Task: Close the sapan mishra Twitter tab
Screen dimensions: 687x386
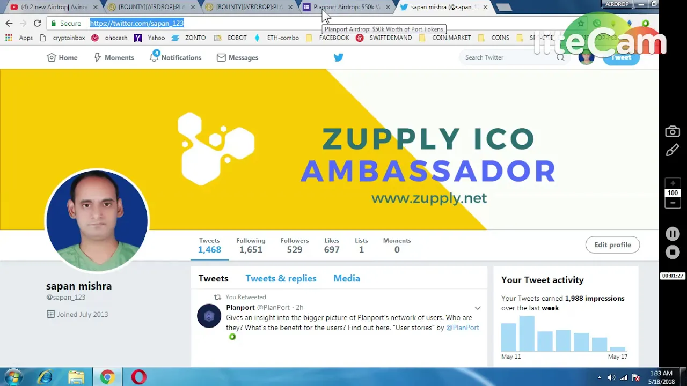Action: pos(485,7)
